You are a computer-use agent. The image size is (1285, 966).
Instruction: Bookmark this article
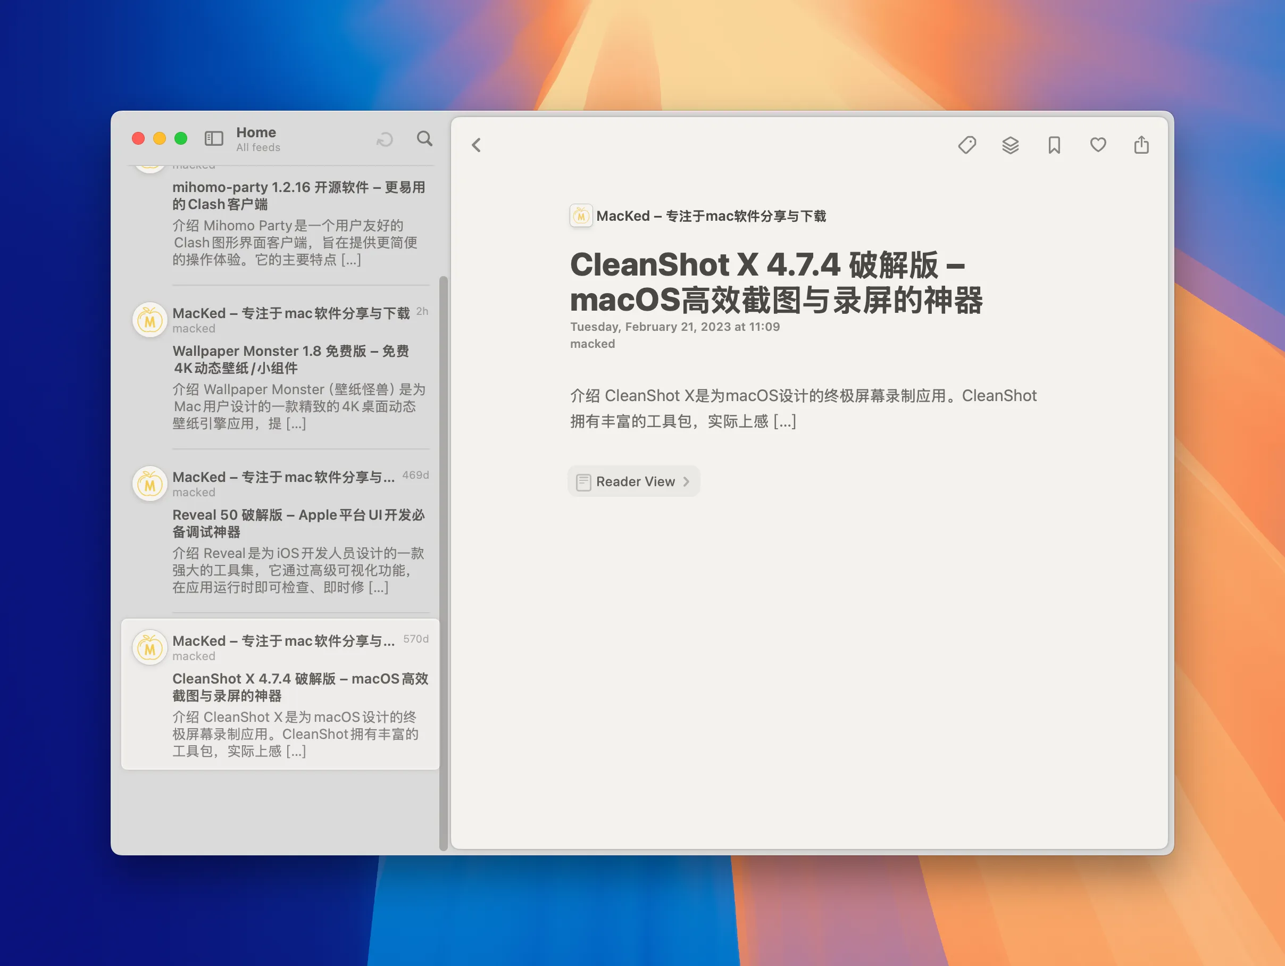click(1054, 145)
